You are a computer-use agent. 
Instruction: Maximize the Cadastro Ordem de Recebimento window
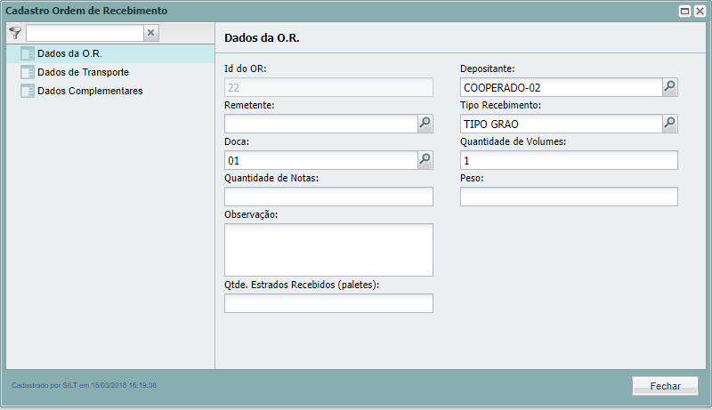pos(685,12)
